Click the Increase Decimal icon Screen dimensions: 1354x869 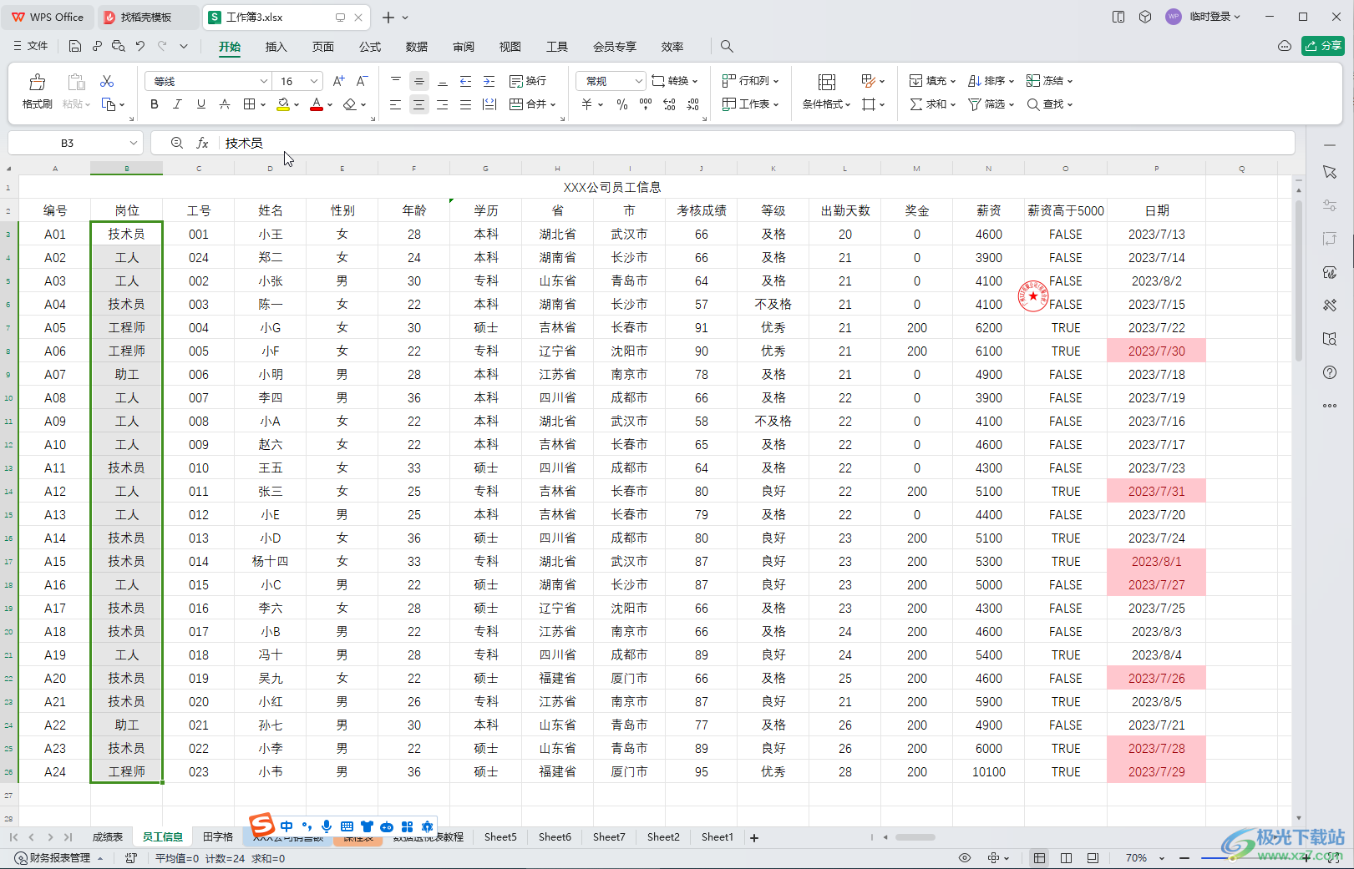[669, 104]
